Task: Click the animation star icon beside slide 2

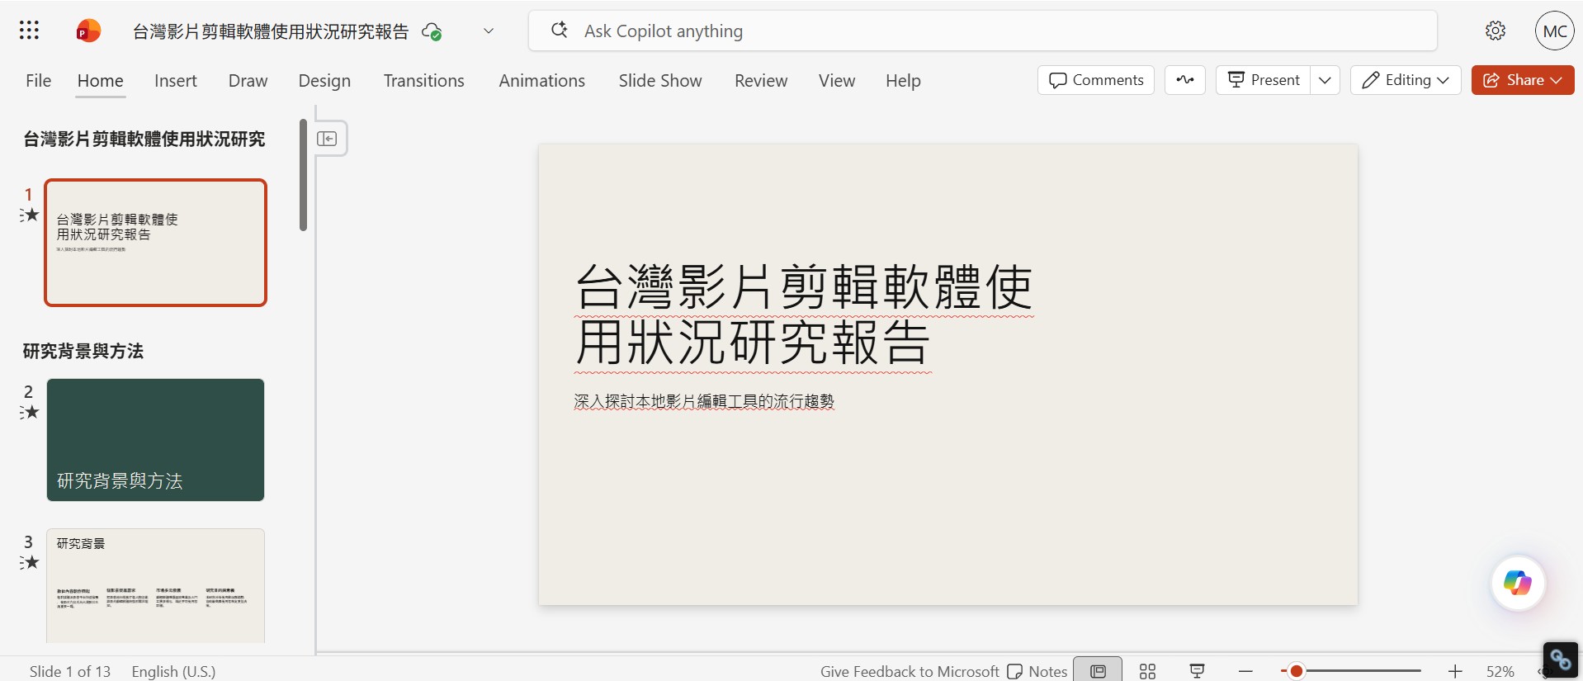Action: coord(30,412)
